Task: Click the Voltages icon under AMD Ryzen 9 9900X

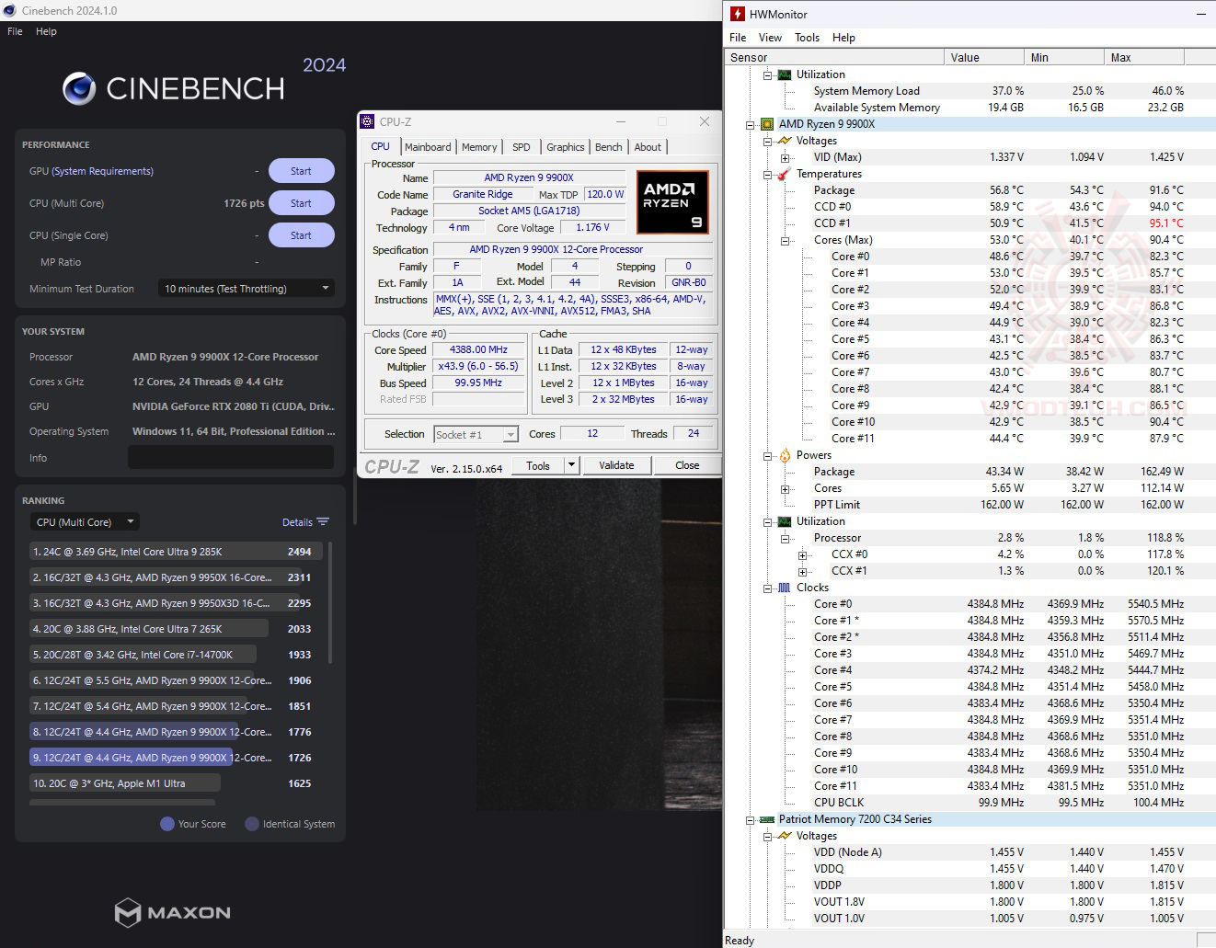Action: 785,141
